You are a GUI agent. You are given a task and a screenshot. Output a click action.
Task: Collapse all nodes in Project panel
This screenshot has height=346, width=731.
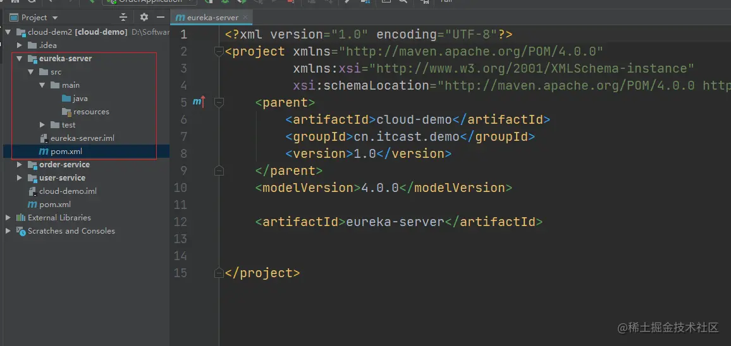[x=123, y=17]
